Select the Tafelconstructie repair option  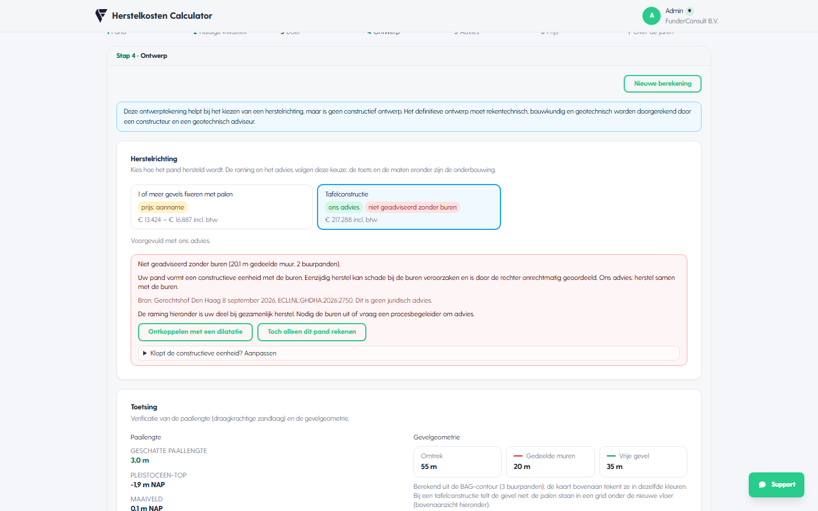coord(409,207)
